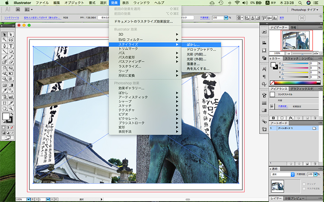Set fill to None in toolbox
The image size is (324, 202).
(x=11, y=127)
